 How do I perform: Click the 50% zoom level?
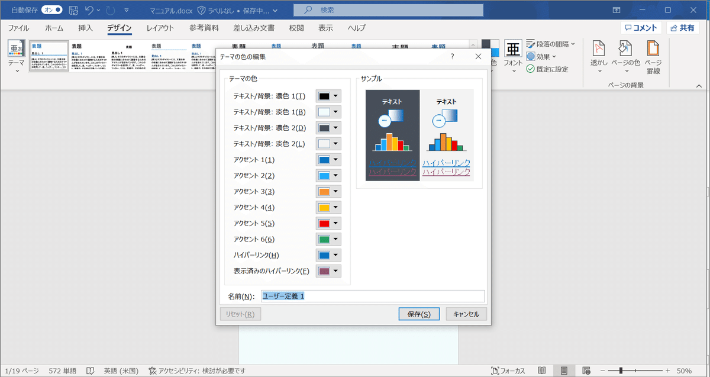685,370
